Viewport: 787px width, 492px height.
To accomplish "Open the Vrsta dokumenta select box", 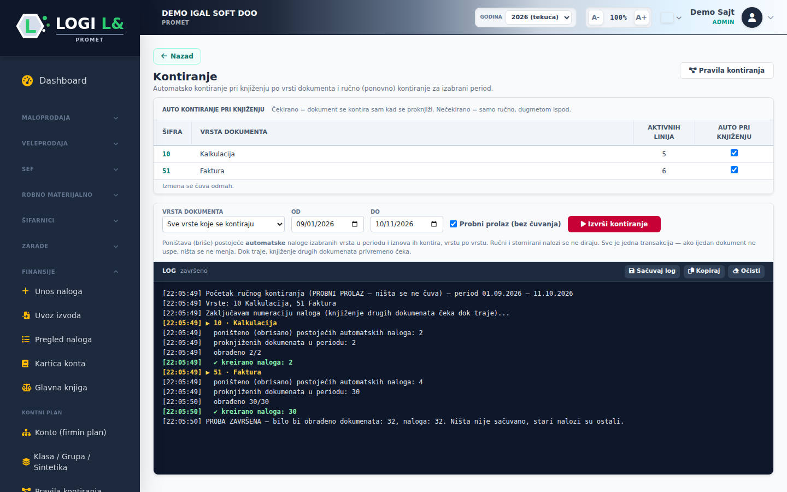I will pos(224,224).
